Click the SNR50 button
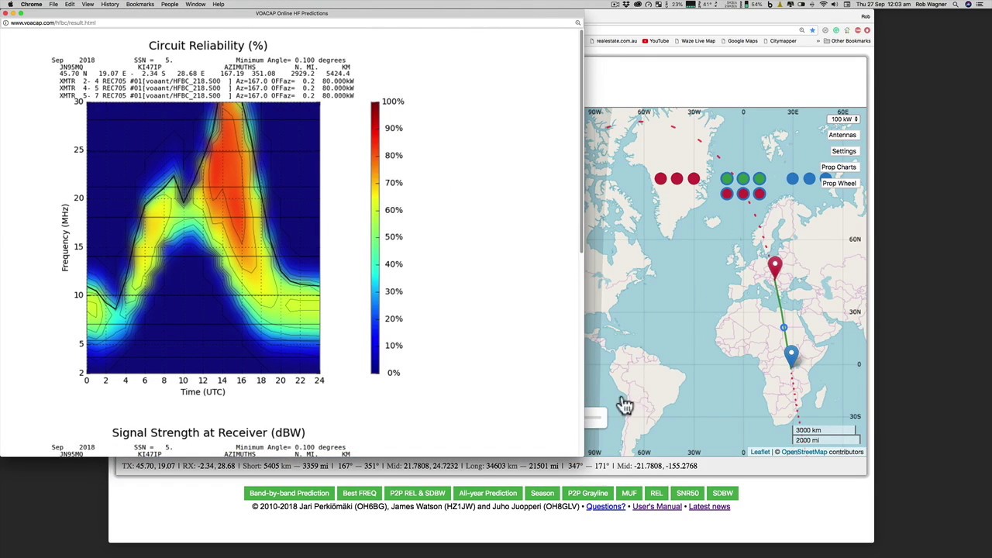The image size is (992, 558). coord(687,493)
